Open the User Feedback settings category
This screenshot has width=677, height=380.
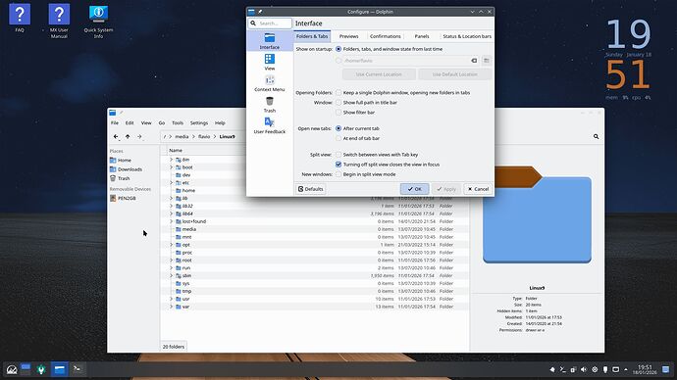pyautogui.click(x=270, y=125)
